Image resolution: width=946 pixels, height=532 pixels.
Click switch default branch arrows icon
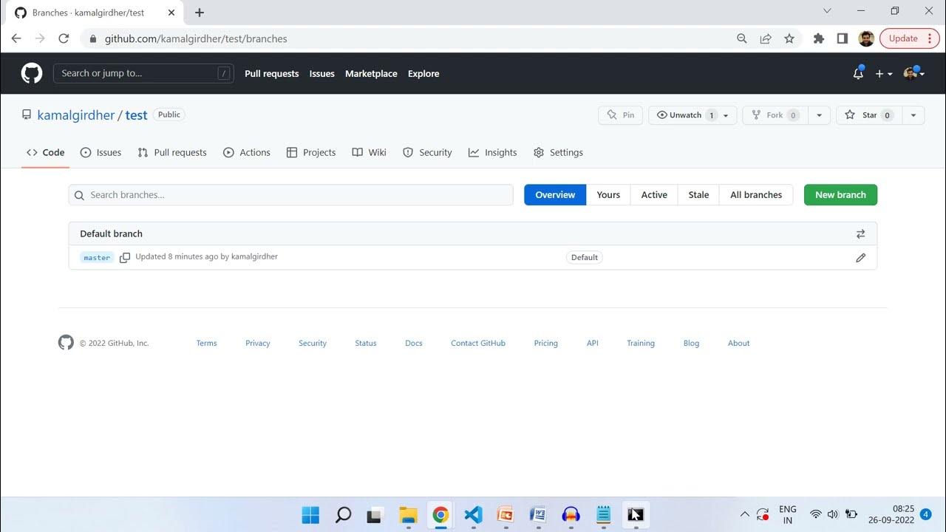pos(860,233)
